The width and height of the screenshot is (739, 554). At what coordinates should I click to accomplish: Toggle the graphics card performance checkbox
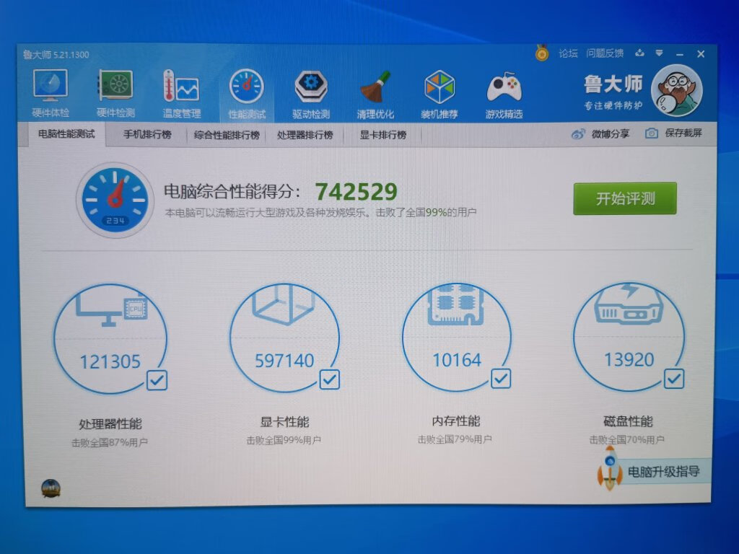(329, 379)
